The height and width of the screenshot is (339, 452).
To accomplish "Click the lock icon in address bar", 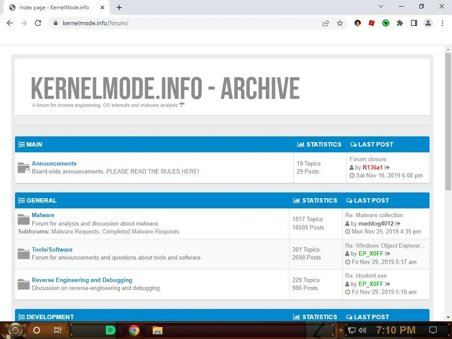I will click(56, 23).
